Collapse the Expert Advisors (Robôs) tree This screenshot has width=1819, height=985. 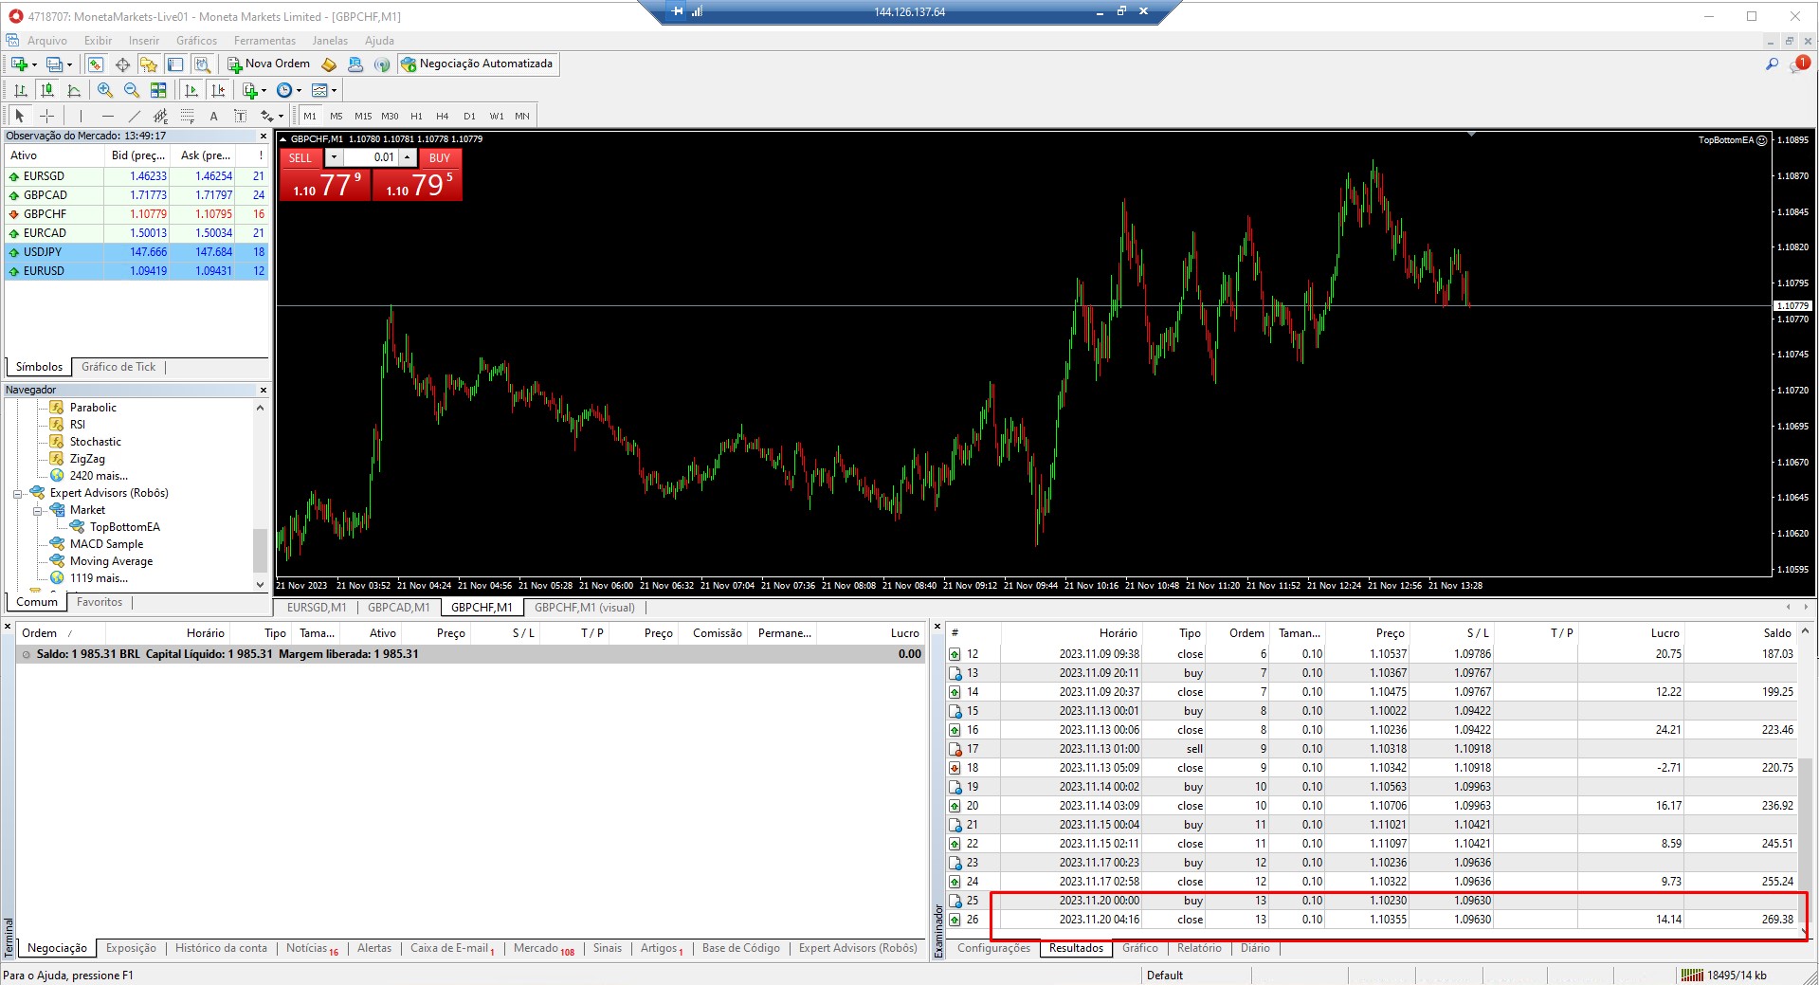coord(18,494)
